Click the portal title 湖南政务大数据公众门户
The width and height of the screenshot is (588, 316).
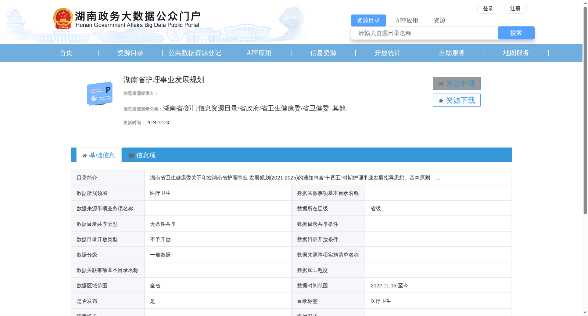(x=138, y=16)
